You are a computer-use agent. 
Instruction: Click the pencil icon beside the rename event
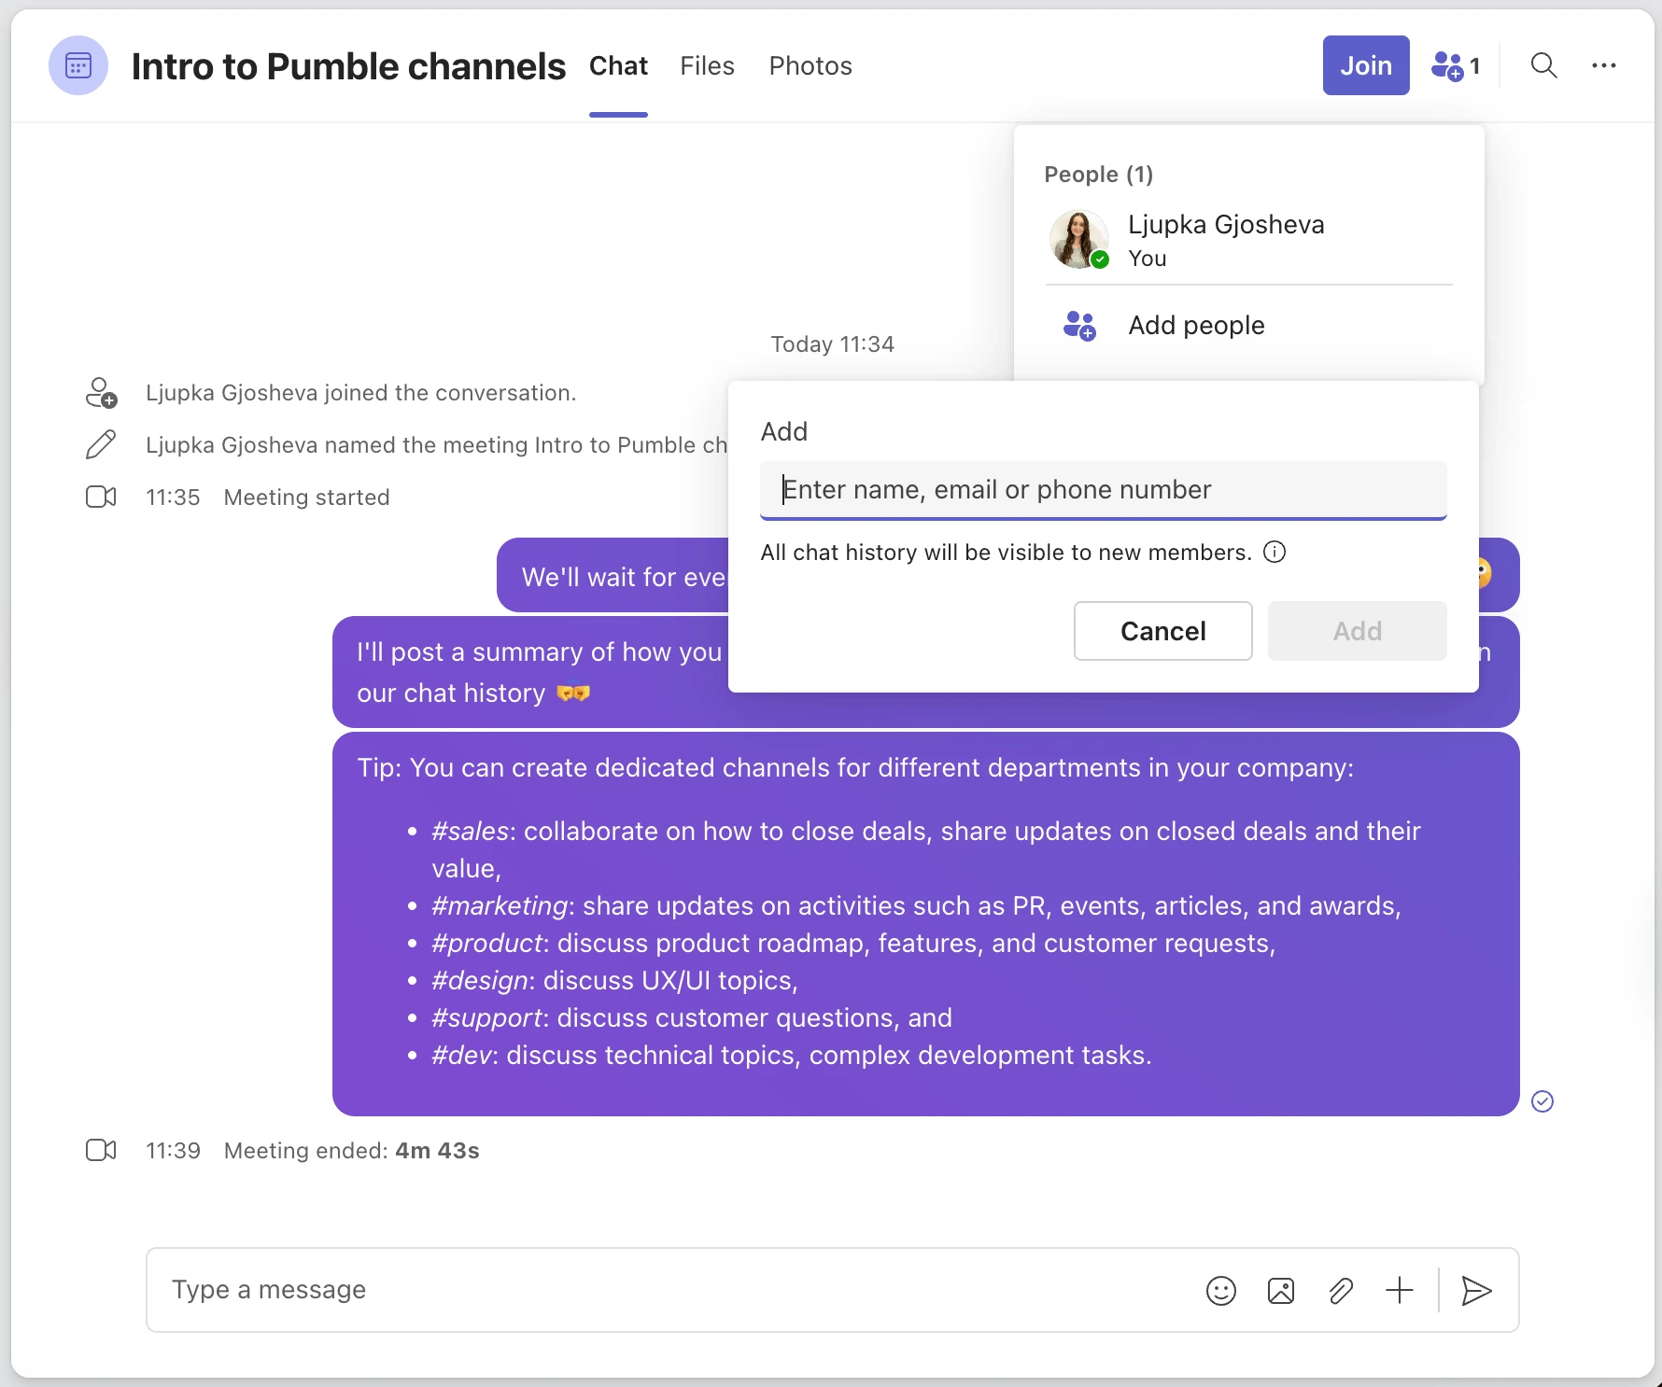(x=100, y=444)
